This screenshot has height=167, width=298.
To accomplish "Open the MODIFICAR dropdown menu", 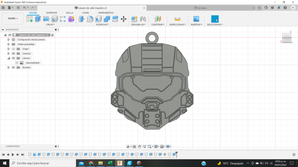I will [102, 24].
